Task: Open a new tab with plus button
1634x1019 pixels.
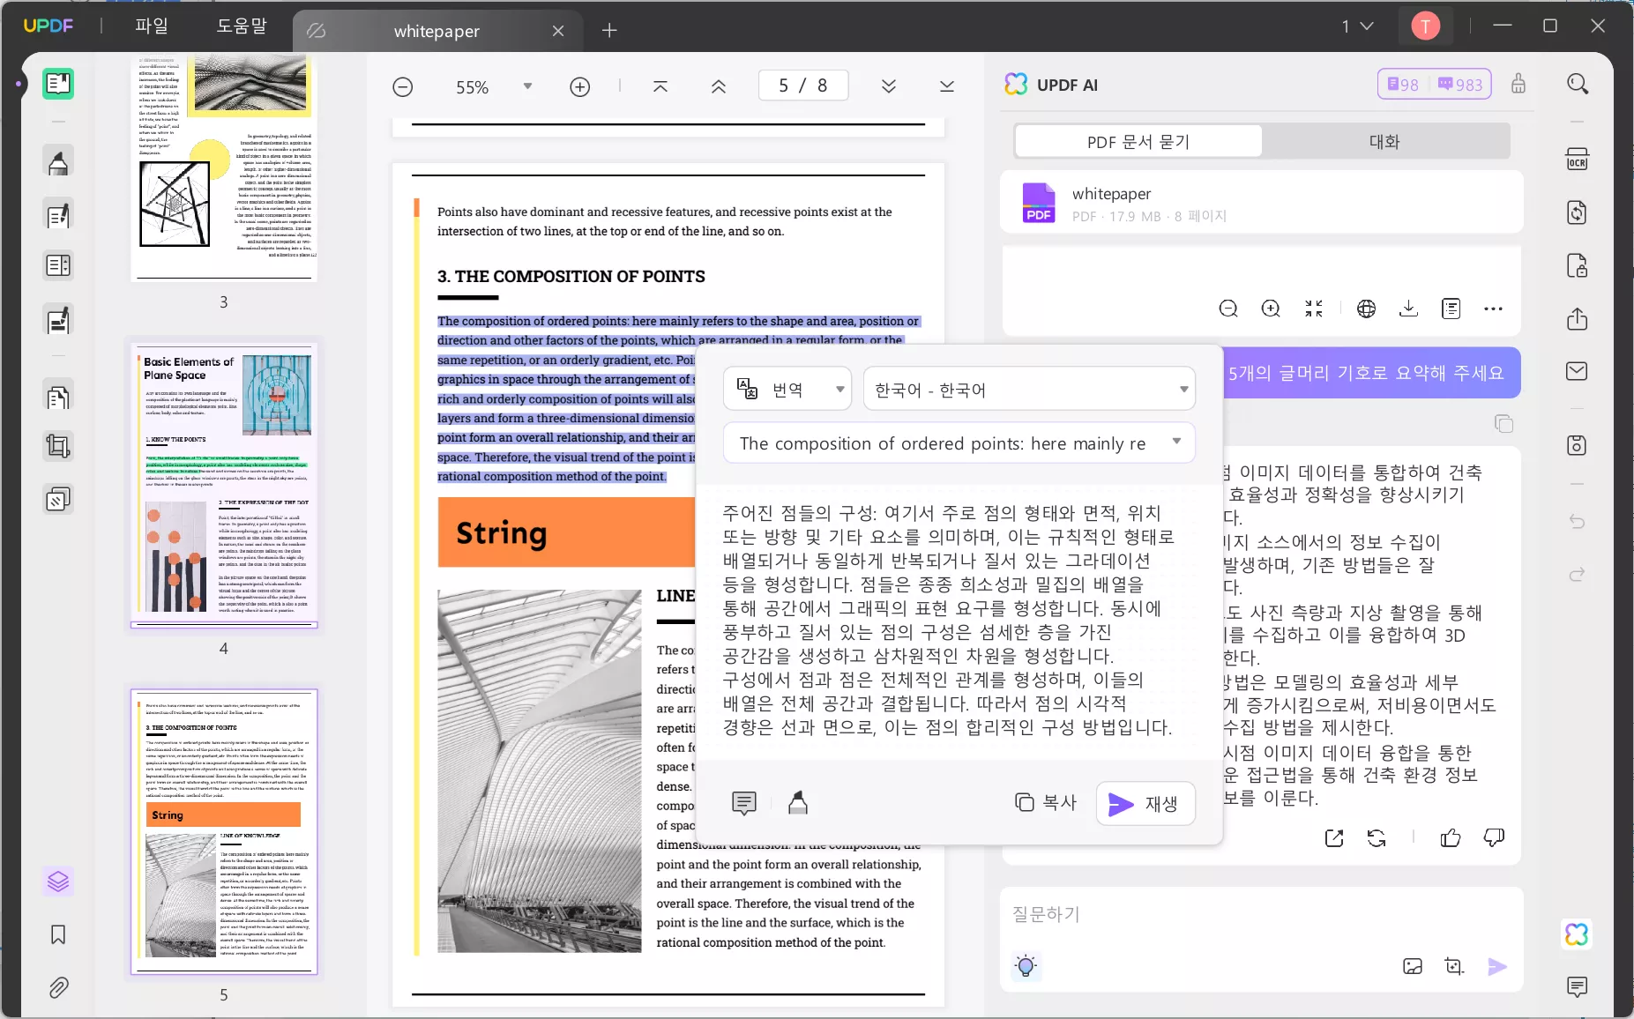Action: click(609, 31)
